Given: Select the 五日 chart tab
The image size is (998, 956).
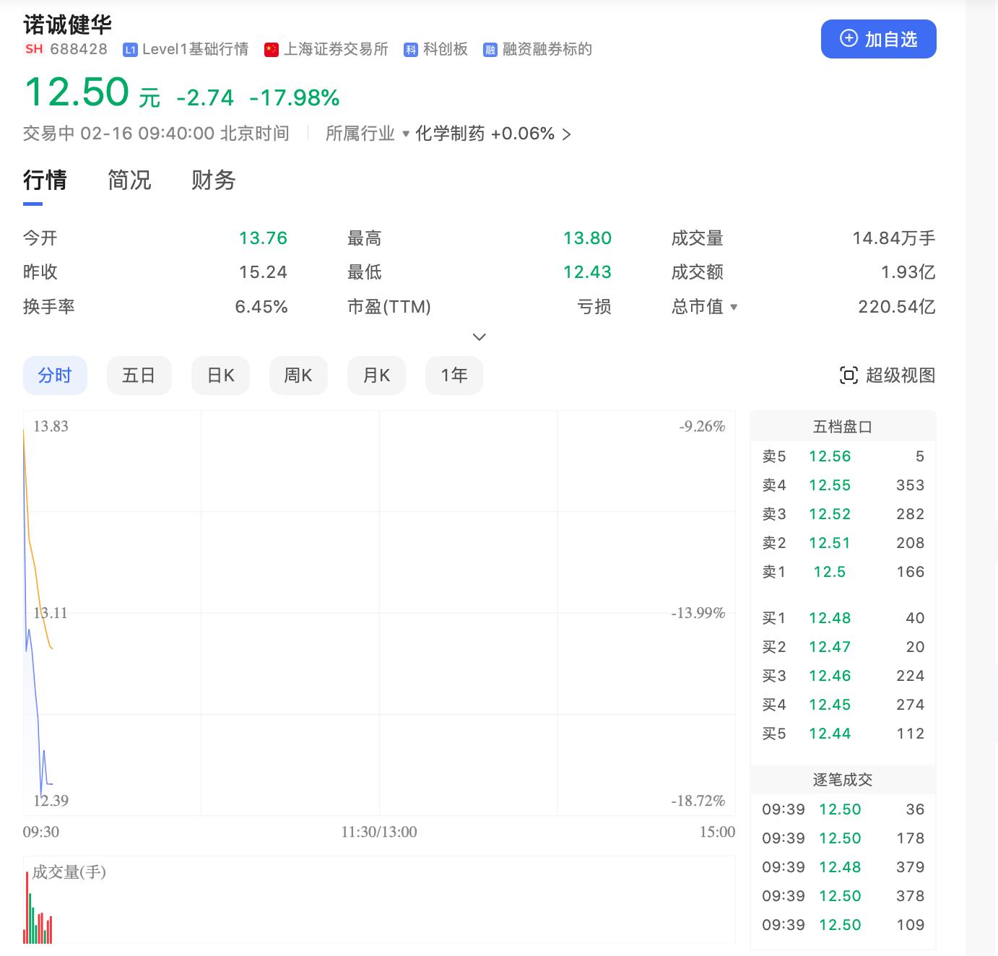Looking at the screenshot, I should pos(139,375).
